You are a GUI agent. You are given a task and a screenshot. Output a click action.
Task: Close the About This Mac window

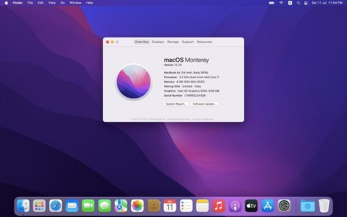(108, 42)
